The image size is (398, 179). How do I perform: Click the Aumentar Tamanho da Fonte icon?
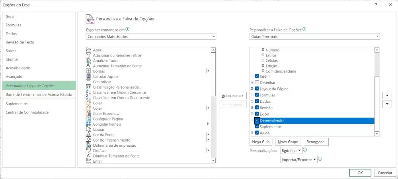click(89, 66)
